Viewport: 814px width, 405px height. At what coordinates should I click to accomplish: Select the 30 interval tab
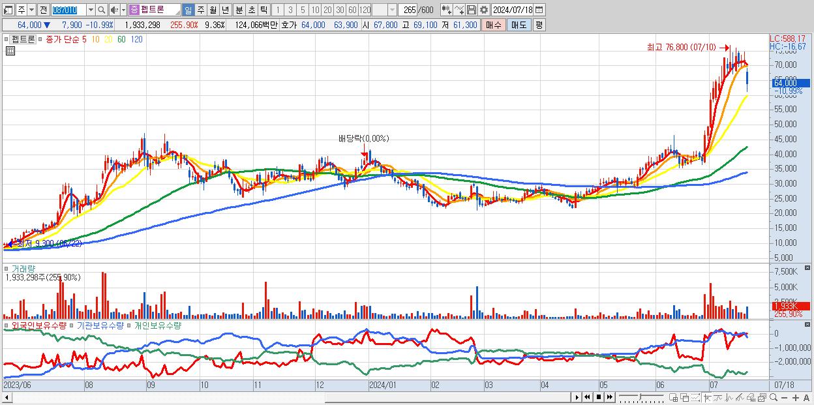(x=340, y=10)
